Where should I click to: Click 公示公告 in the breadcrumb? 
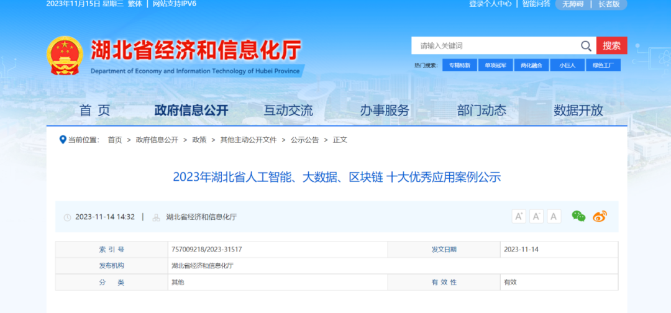(x=304, y=140)
